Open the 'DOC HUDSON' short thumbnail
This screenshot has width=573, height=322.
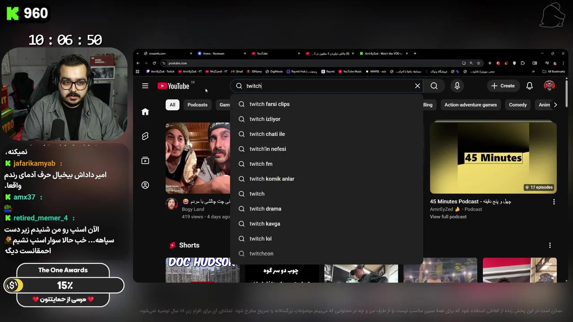tap(202, 270)
